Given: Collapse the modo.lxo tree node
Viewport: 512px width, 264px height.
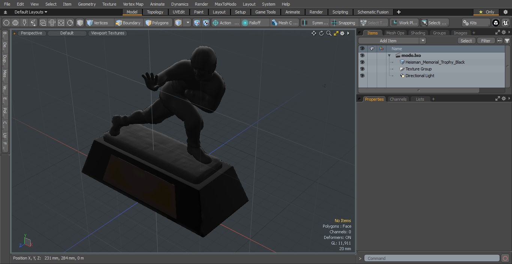Looking at the screenshot, I should point(389,55).
